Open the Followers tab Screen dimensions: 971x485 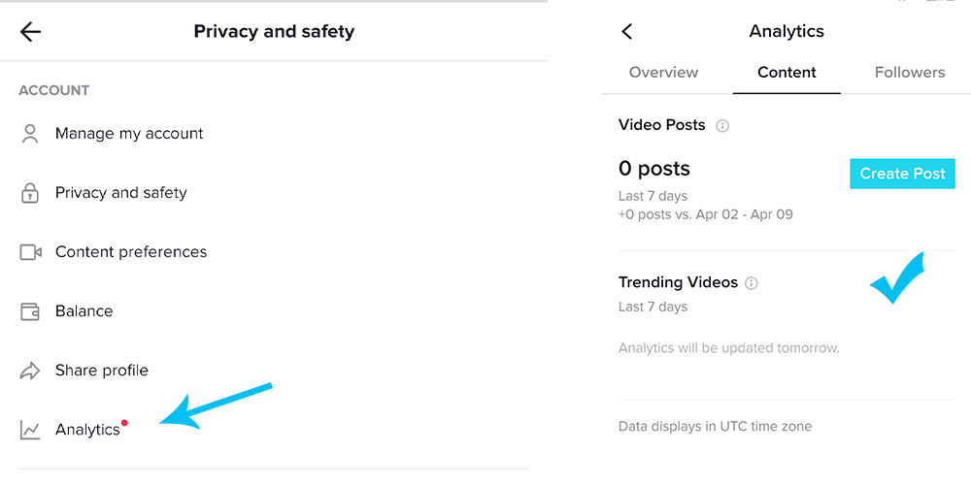tap(909, 73)
